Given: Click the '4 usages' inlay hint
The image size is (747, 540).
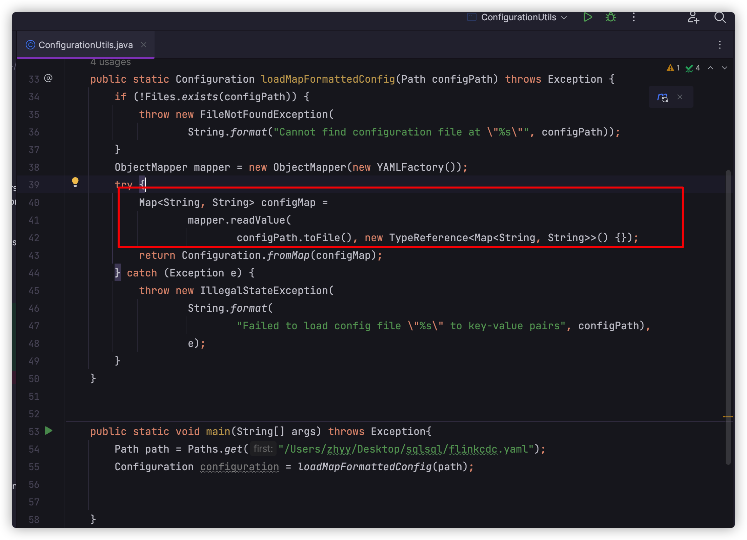Looking at the screenshot, I should [x=110, y=62].
